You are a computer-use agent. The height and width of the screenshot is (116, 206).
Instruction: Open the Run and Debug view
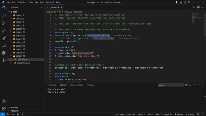pos(4,31)
